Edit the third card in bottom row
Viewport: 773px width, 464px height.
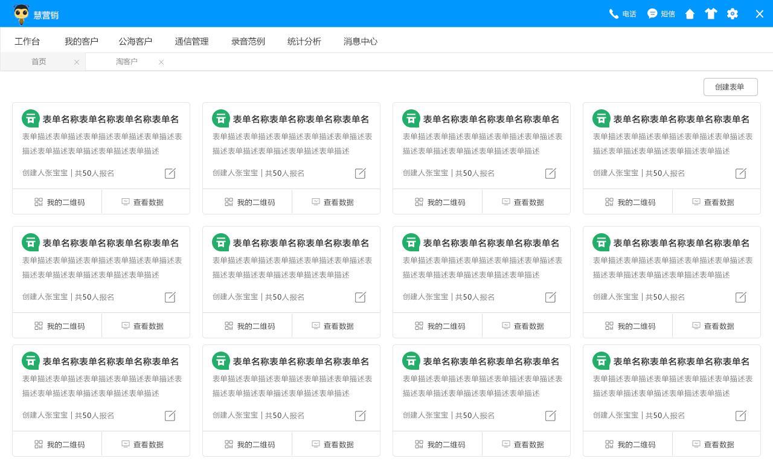click(551, 416)
